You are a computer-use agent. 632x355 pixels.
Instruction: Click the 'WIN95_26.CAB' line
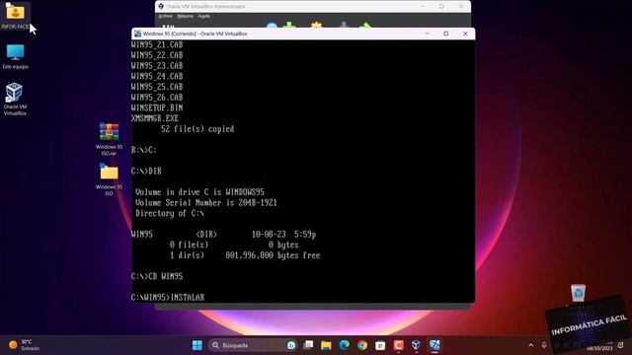(x=157, y=98)
